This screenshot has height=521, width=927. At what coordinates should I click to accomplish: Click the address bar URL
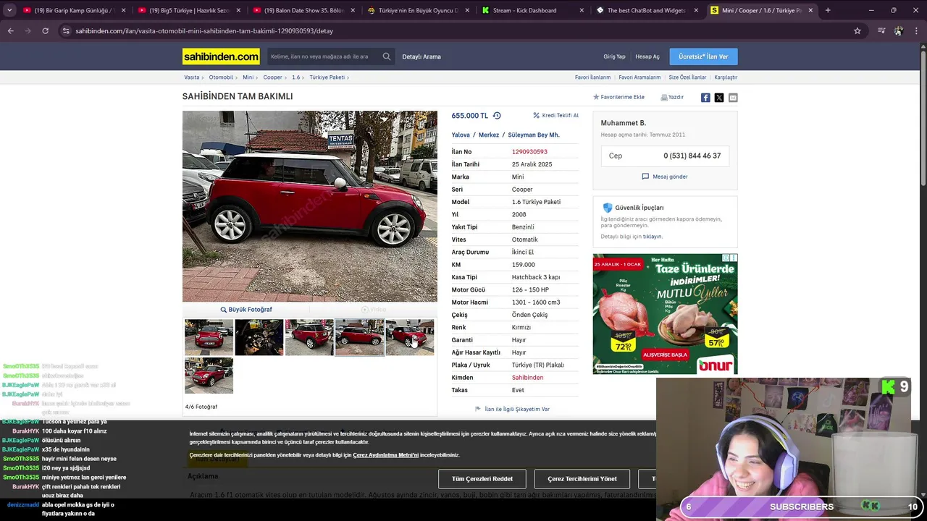coord(204,31)
